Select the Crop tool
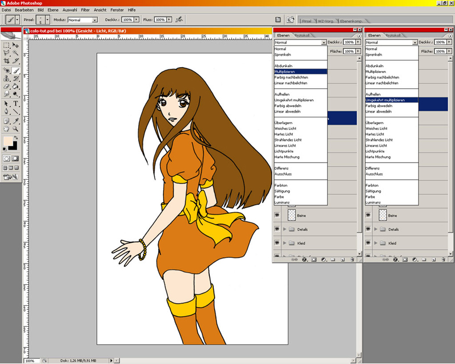 pyautogui.click(x=6, y=61)
